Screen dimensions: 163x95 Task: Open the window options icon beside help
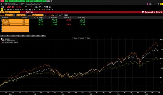[159, 4]
